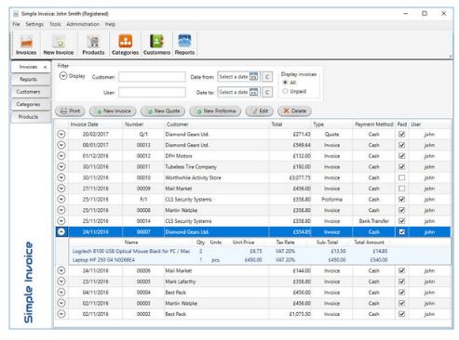
Task: Open the File menu
Action: (x=16, y=24)
